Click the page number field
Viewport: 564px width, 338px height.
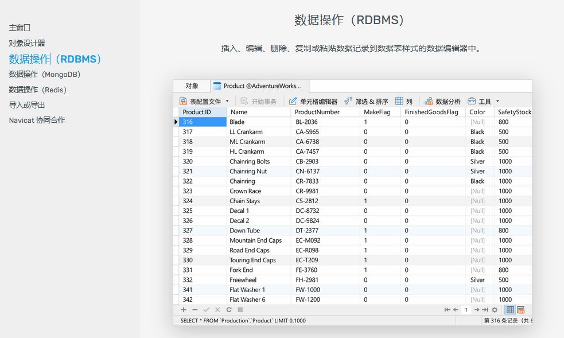coord(466,310)
